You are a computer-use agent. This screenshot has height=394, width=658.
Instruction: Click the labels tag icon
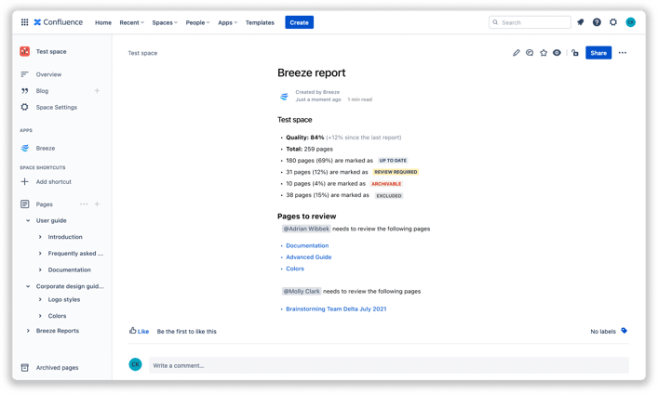tap(624, 331)
